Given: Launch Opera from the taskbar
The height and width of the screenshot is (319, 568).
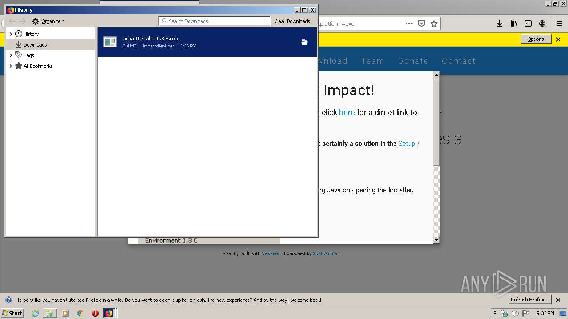Looking at the screenshot, I should click(95, 313).
